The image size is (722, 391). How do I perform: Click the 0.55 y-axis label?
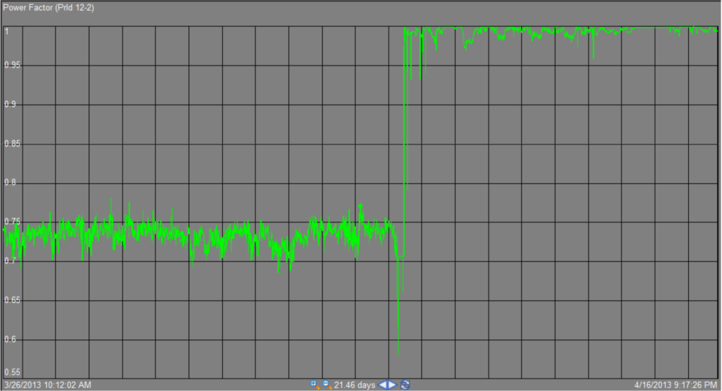(11, 373)
